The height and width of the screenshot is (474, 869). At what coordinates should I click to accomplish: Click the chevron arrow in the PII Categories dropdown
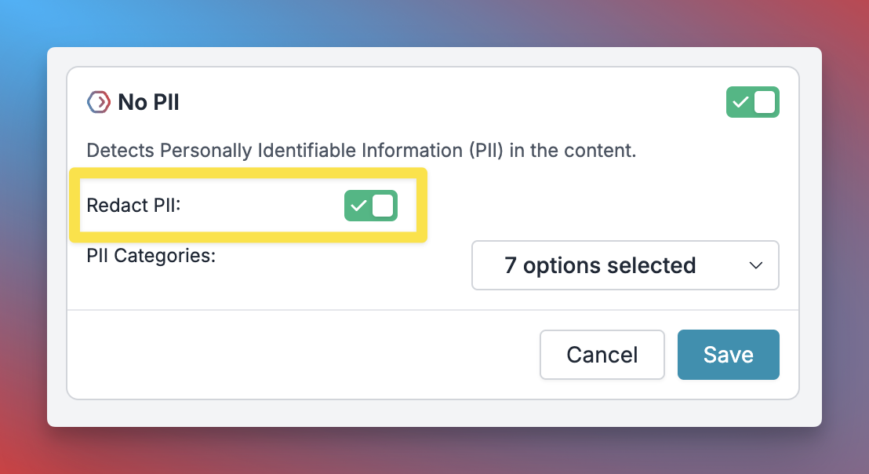pyautogui.click(x=756, y=265)
